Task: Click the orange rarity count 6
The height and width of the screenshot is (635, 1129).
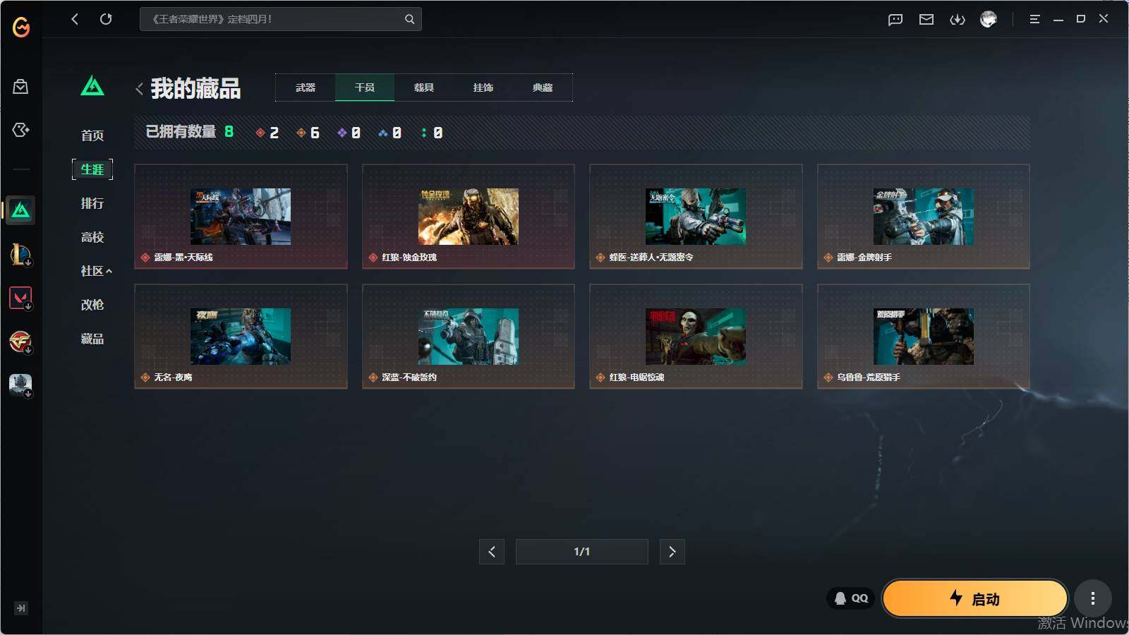Action: (308, 133)
